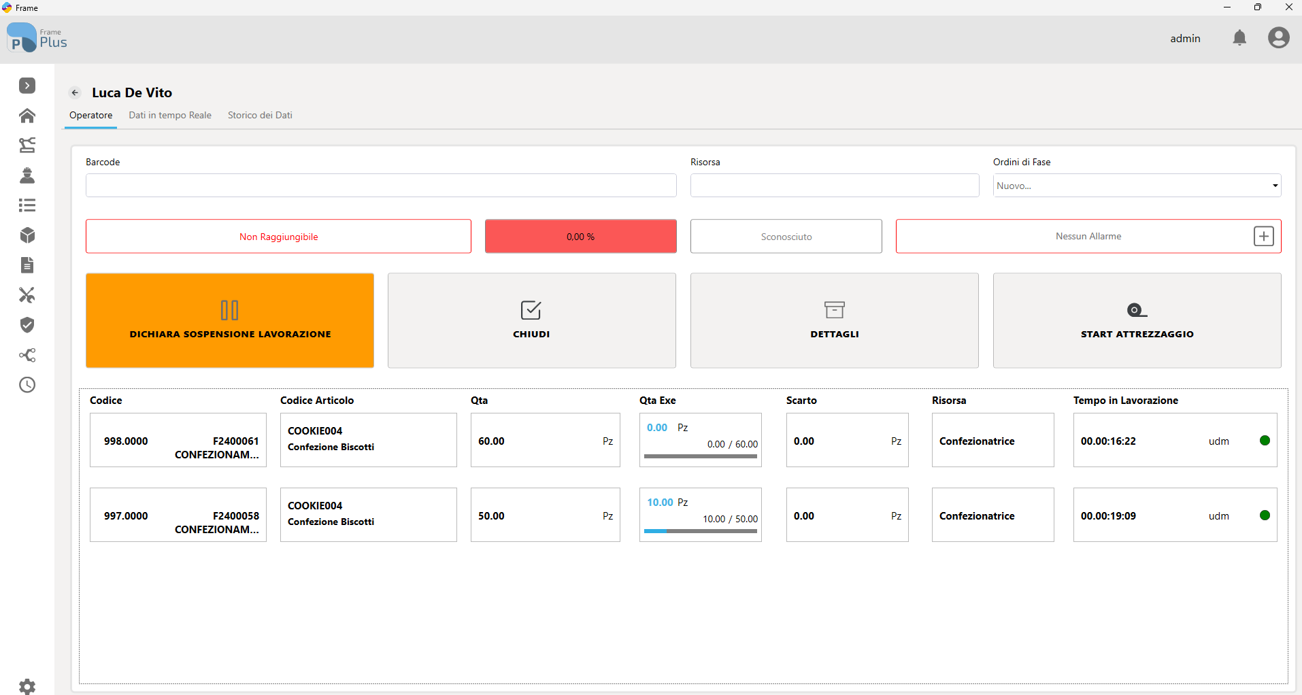
Task: Click progress bar for 0.00 / 60.00
Action: coord(700,456)
